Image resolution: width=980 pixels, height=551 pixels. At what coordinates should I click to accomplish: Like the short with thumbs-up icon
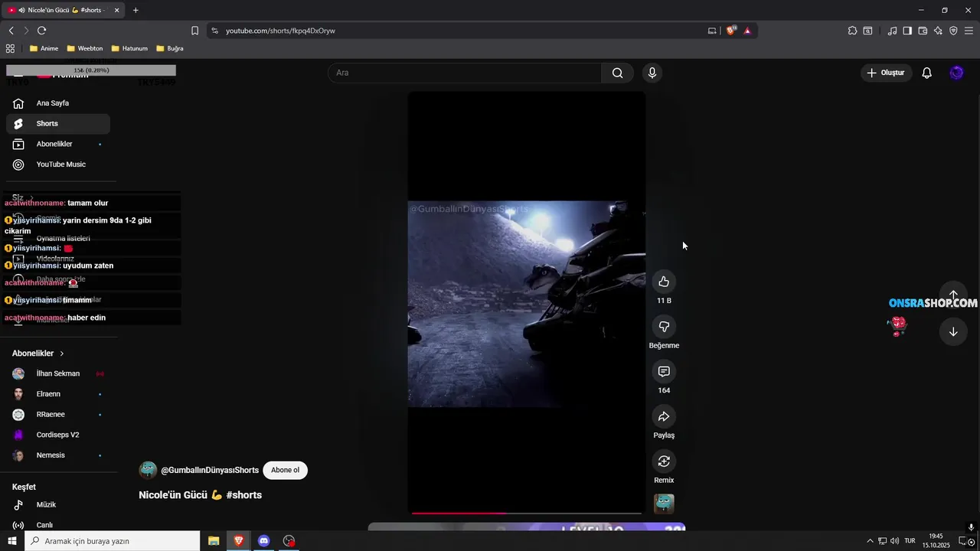pyautogui.click(x=664, y=282)
